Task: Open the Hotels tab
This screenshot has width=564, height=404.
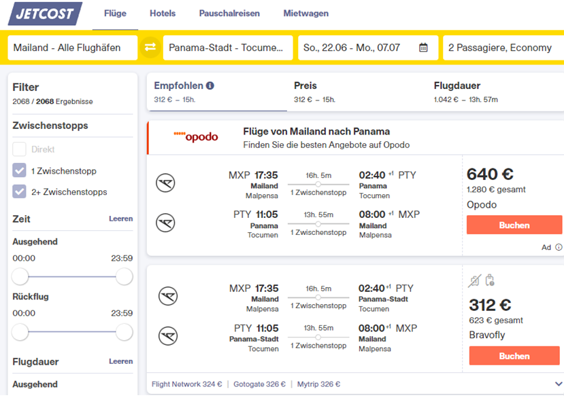Action: pos(163,14)
